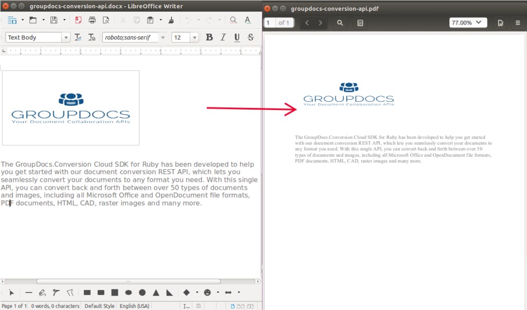Export document as PDF via red icon
The height and width of the screenshot is (310, 527).
click(x=78, y=20)
